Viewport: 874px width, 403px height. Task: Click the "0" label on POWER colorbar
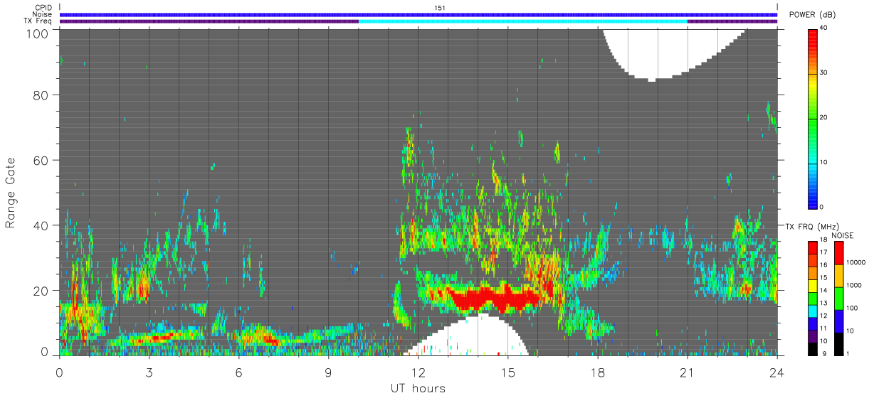click(x=822, y=207)
